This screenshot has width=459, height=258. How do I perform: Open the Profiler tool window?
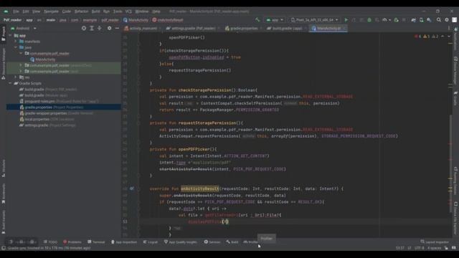pyautogui.click(x=251, y=242)
